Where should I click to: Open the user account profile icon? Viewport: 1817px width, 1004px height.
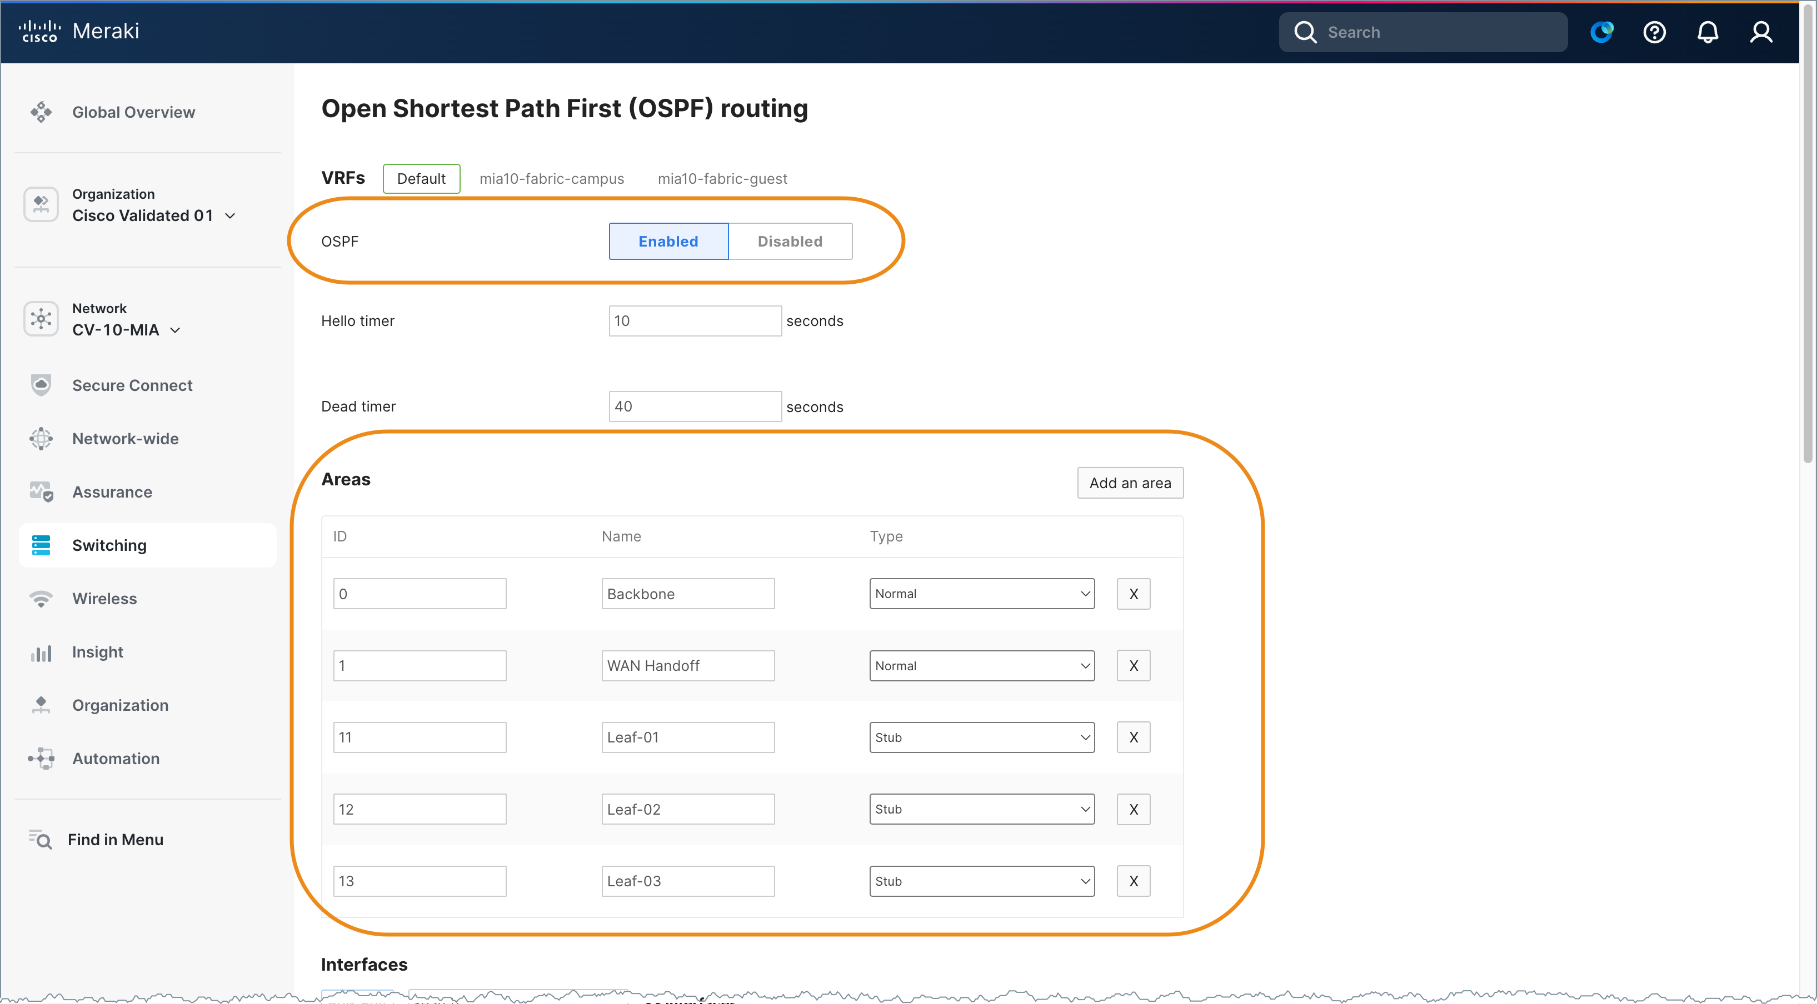(1761, 32)
